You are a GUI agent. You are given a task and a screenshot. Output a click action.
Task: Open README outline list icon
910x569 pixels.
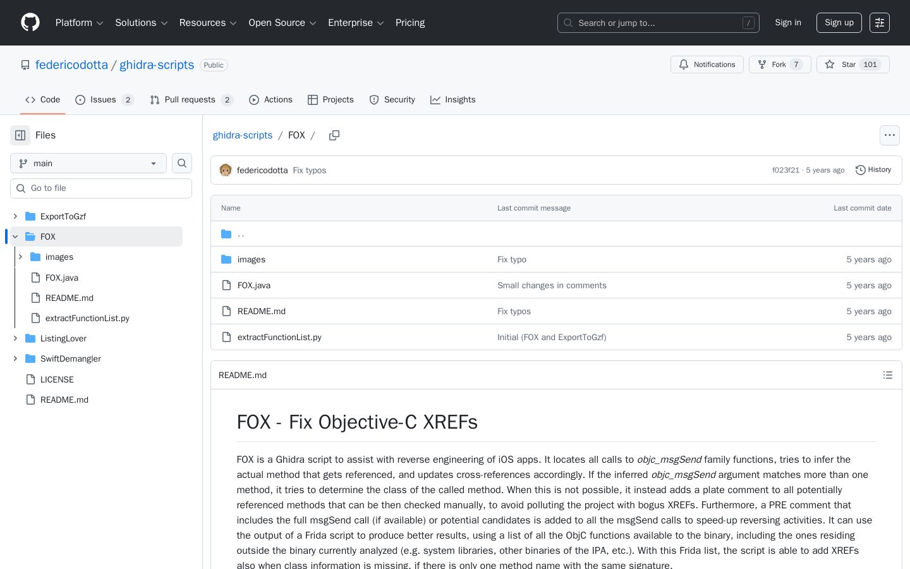point(888,375)
